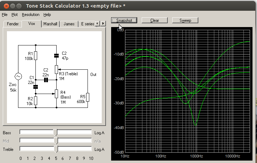
Task: Click the frequency response plot area
Action: (x=188, y=91)
